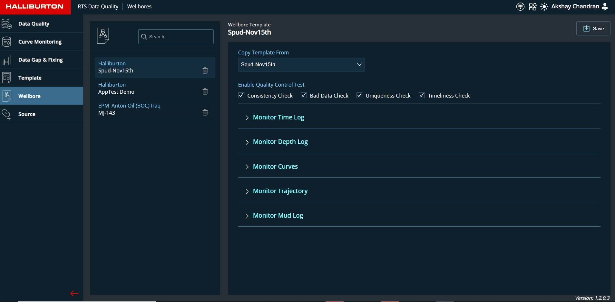Open Curve Monitoring in the sidebar
The width and height of the screenshot is (615, 302).
(x=40, y=42)
